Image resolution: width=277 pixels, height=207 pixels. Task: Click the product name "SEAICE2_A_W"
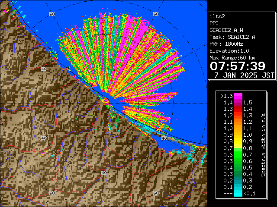tap(226, 30)
